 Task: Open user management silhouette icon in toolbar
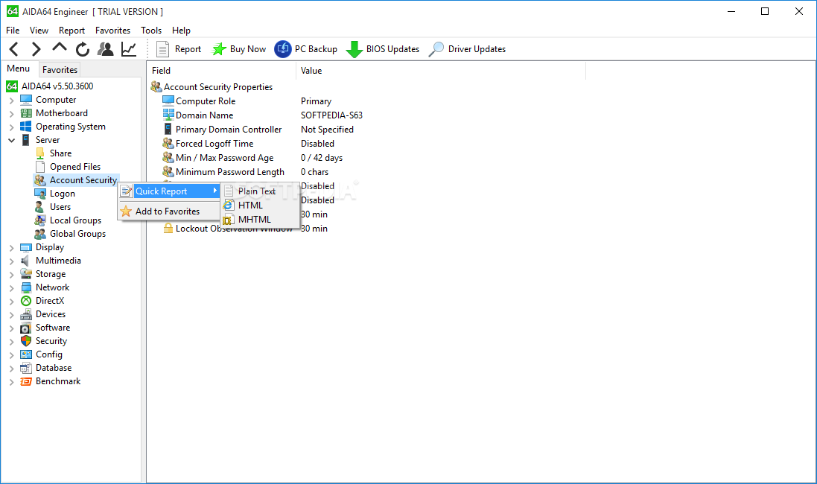(106, 49)
